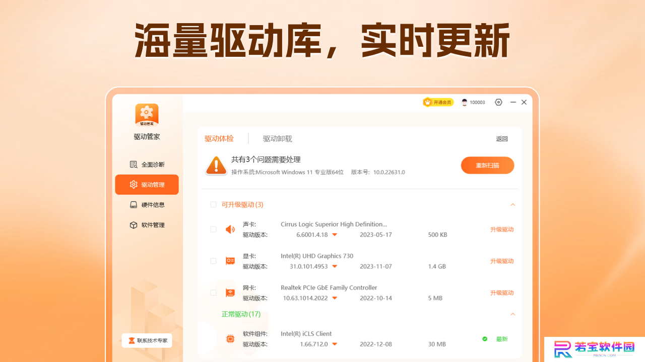
Task: Click the 硬件信息 drive icon
Action: pyautogui.click(x=134, y=205)
